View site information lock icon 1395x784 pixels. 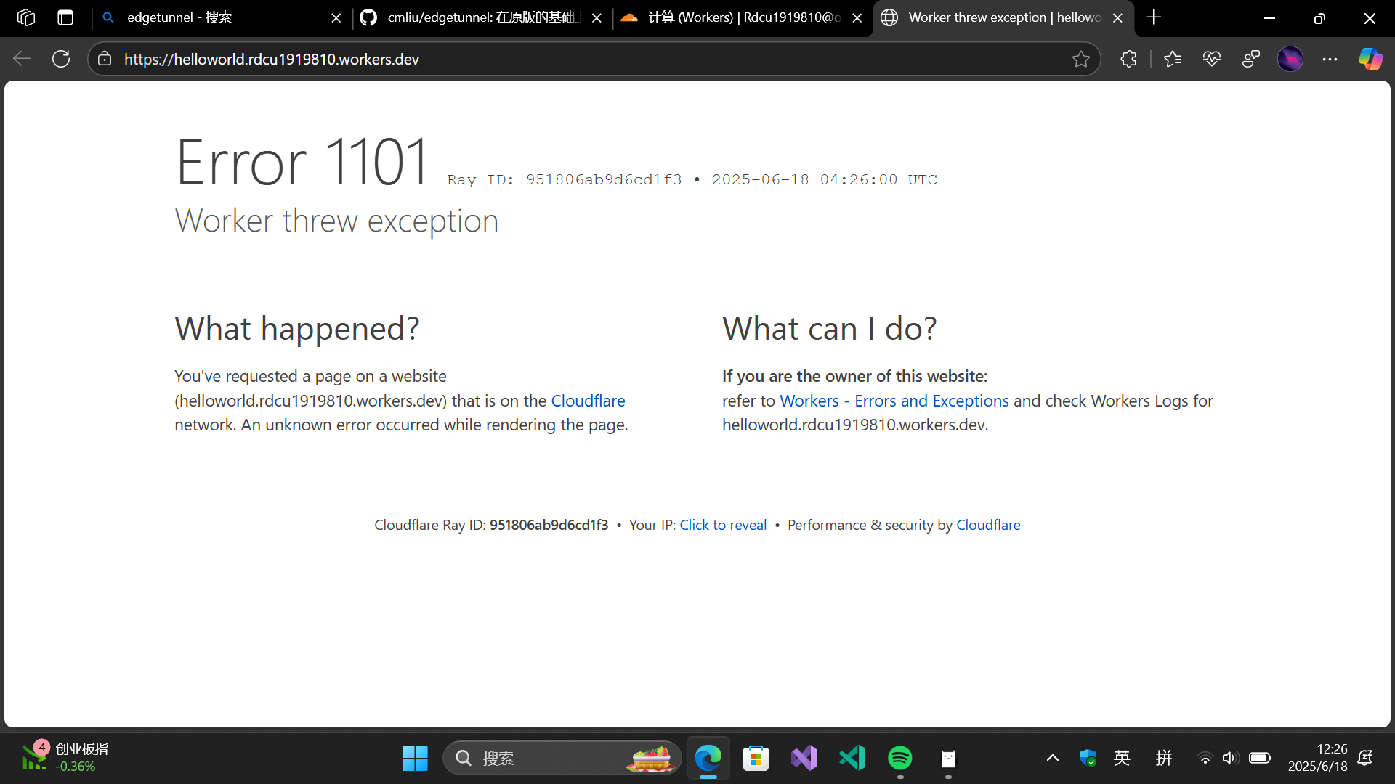[x=105, y=59]
